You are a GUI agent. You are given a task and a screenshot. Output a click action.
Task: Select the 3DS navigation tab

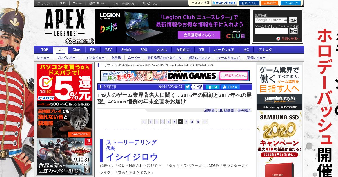(144, 50)
